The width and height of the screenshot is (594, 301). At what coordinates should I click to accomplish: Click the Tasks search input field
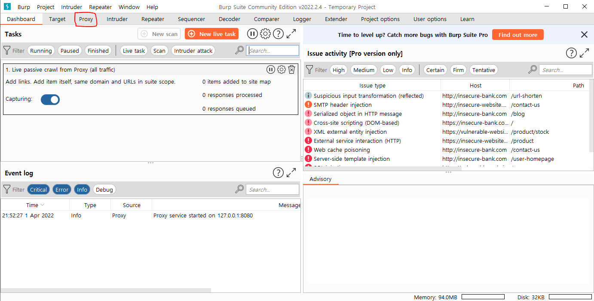[x=273, y=51]
